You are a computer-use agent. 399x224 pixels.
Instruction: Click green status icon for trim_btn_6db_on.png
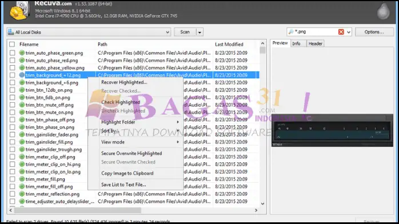(x=22, y=97)
